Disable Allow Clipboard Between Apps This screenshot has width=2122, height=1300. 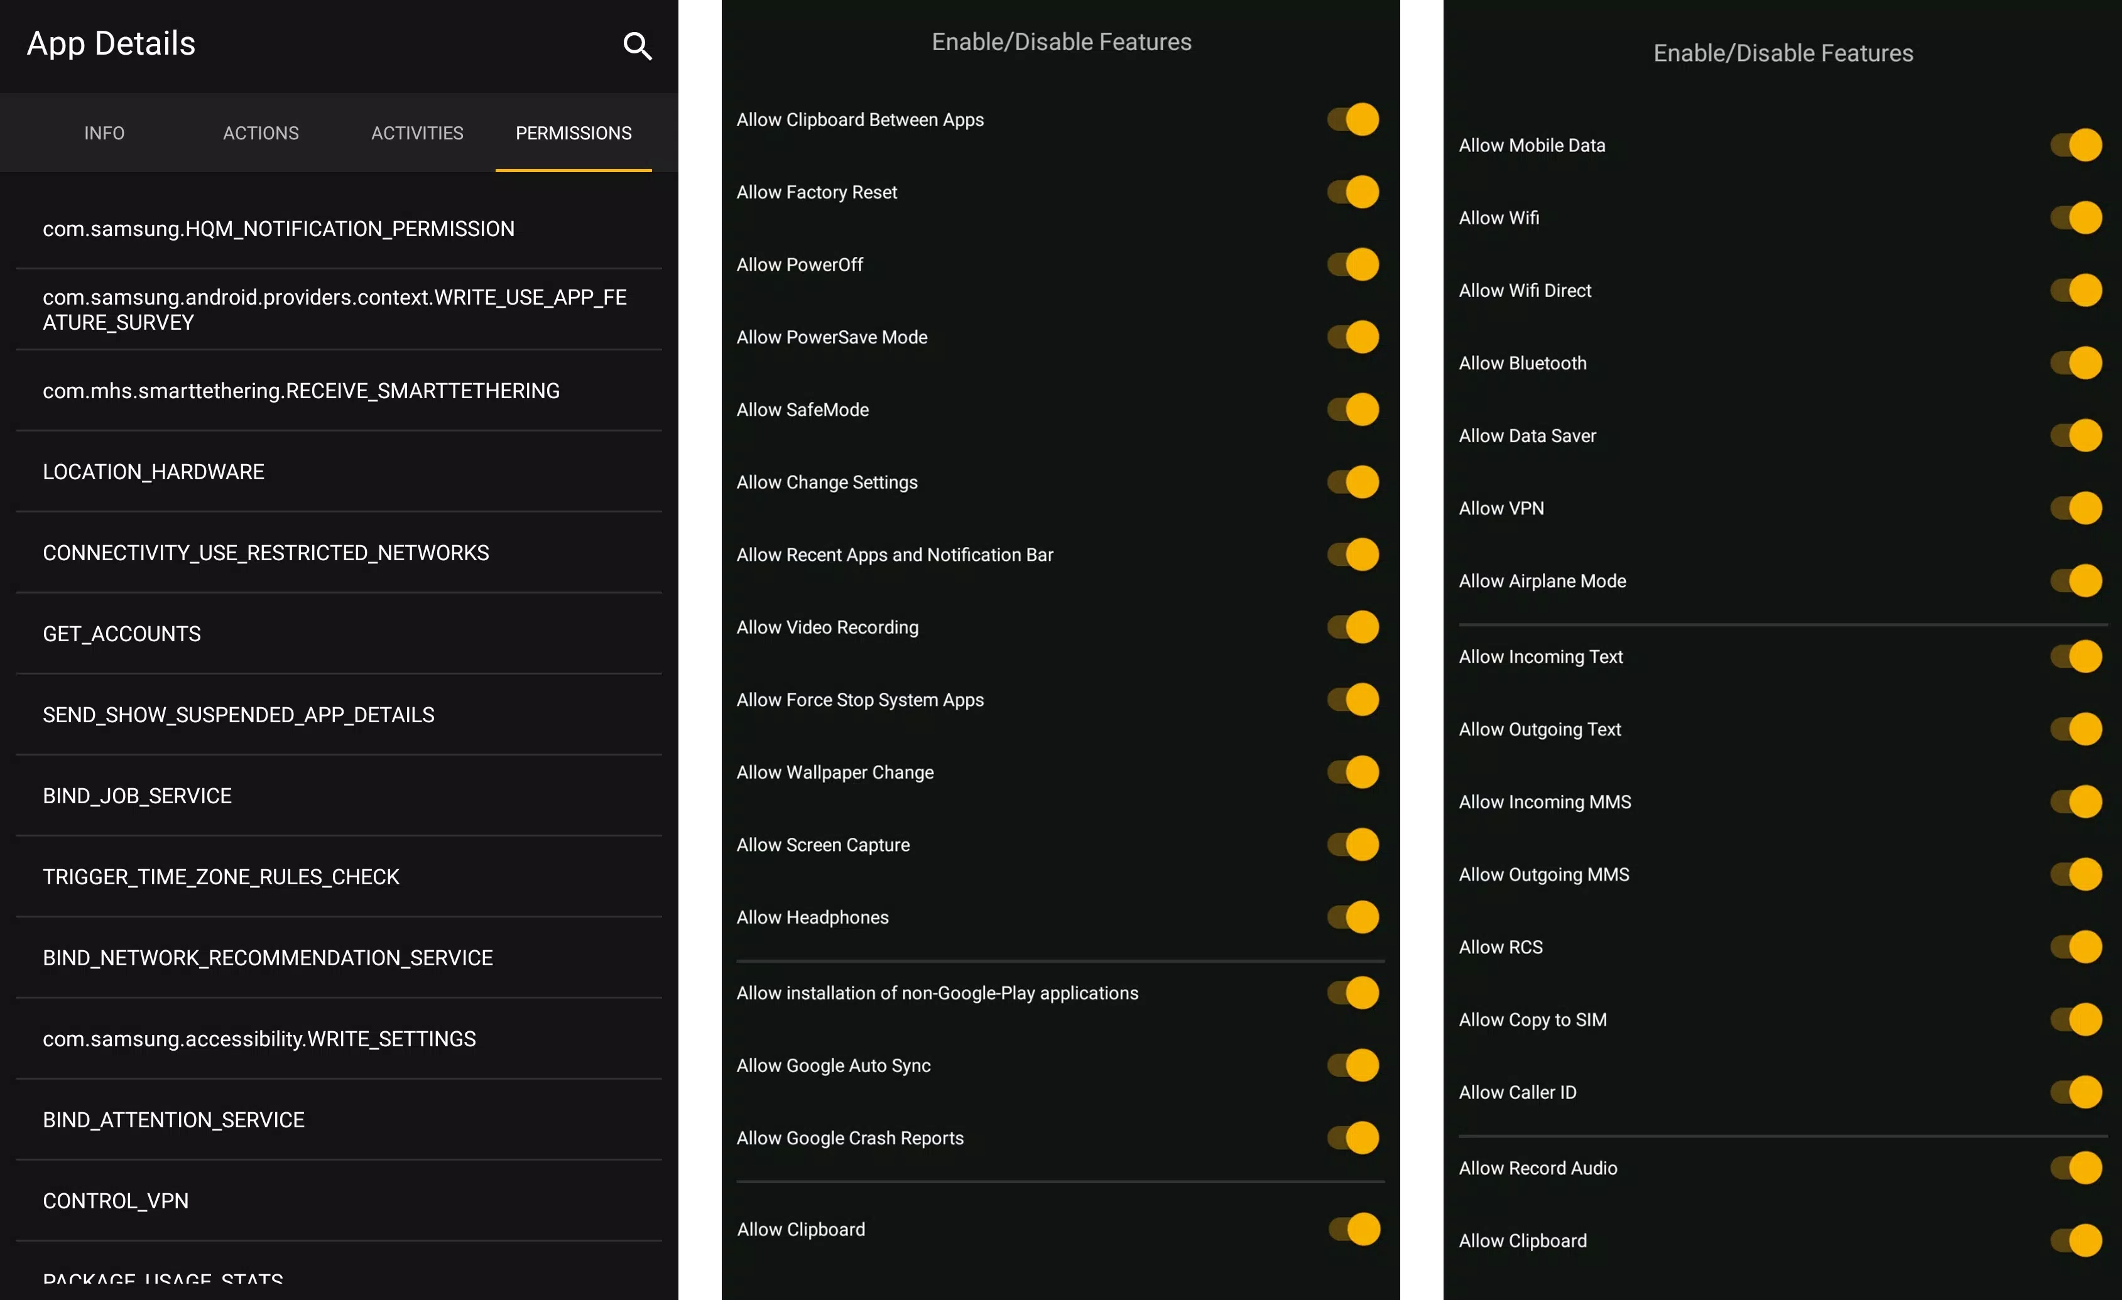pos(1354,120)
